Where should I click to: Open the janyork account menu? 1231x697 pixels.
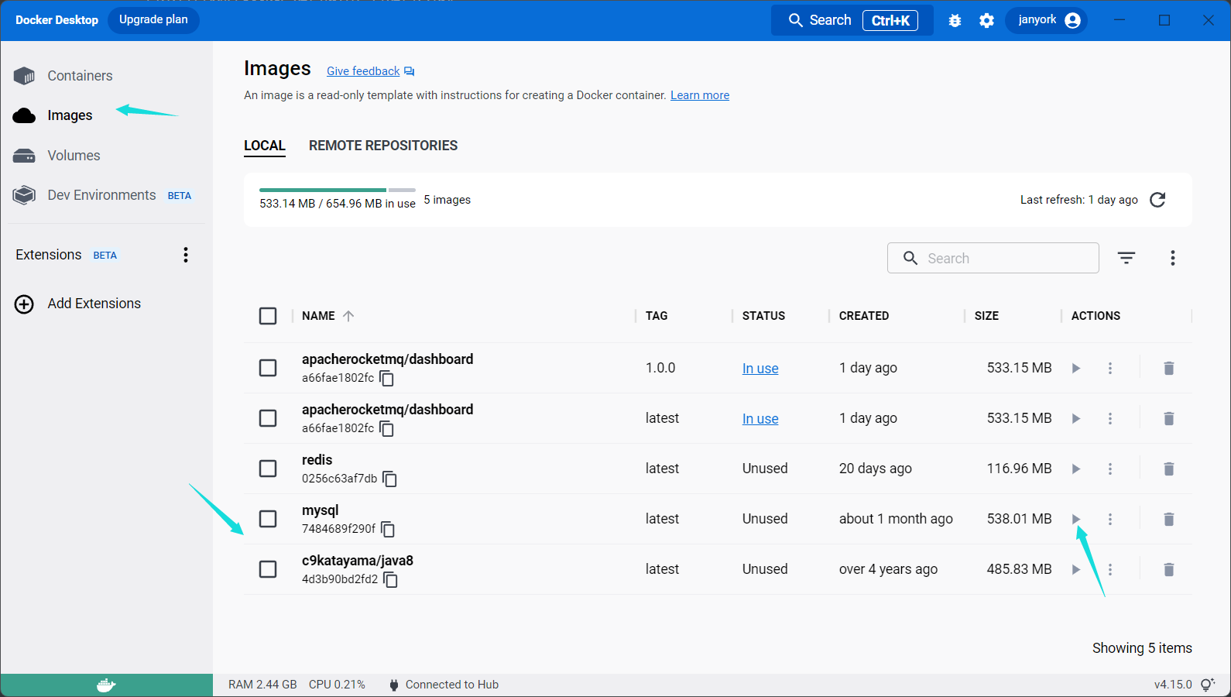point(1047,20)
